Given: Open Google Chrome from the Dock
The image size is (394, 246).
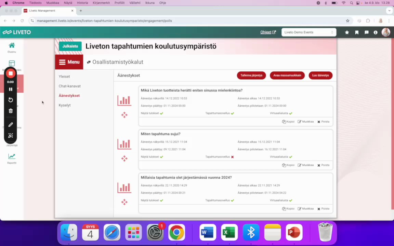Looking at the screenshot, I should [176, 232].
